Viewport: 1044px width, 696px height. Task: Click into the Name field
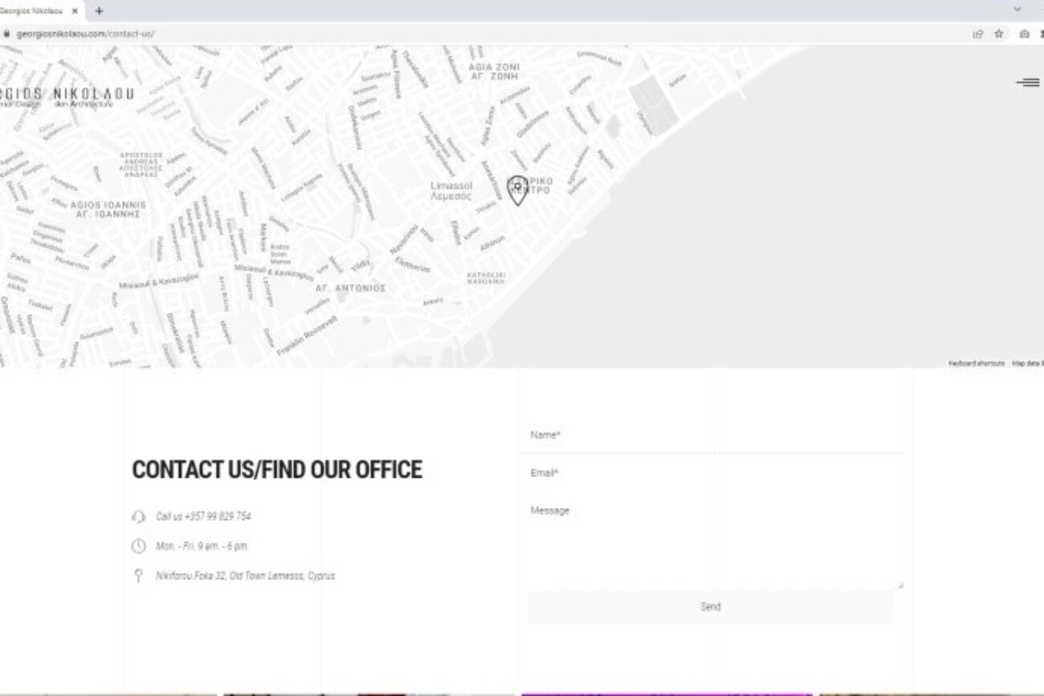715,435
